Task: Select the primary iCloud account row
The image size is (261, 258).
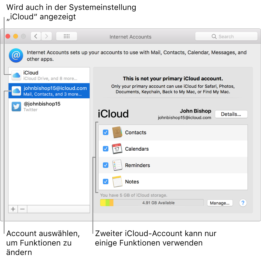Action: pyautogui.click(x=49, y=75)
